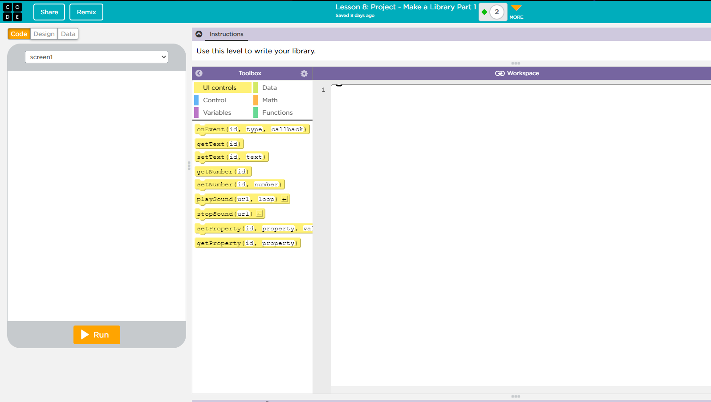Select the UI controls toolbox category
This screenshot has height=402, width=711.
click(223, 88)
